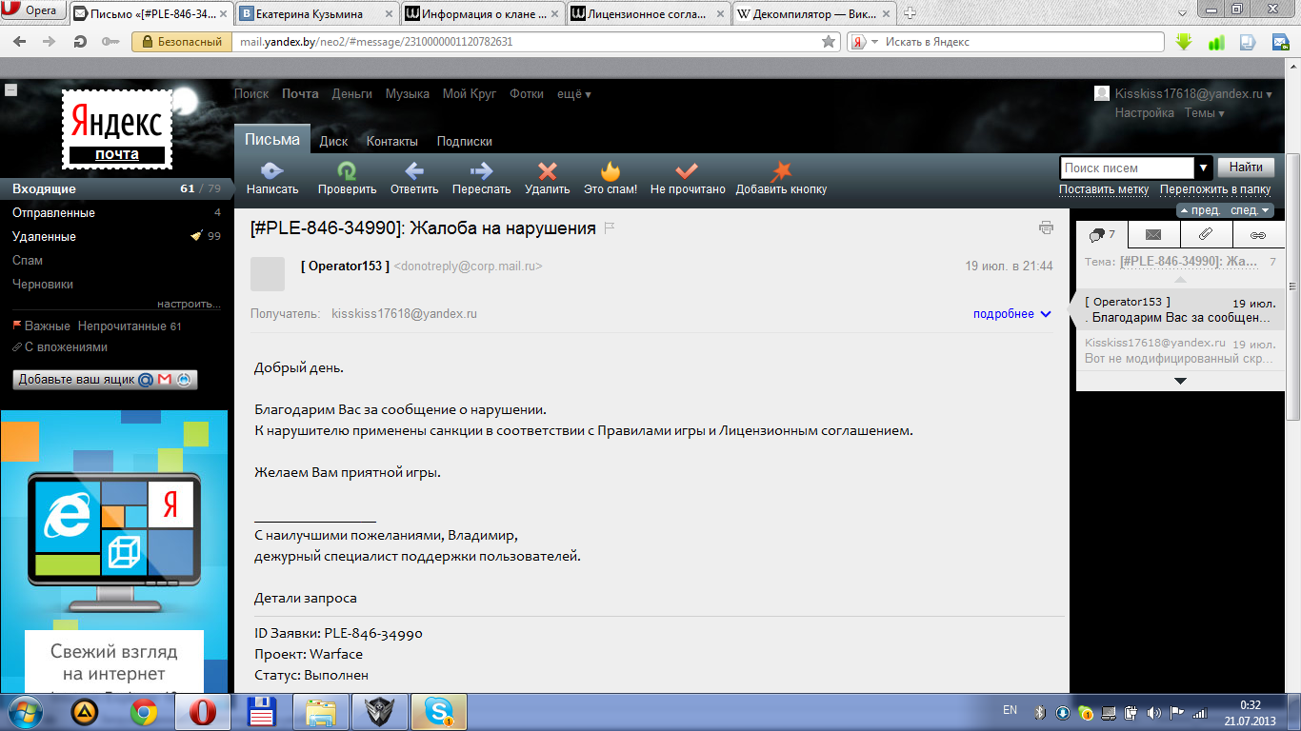The width and height of the screenshot is (1301, 731).
Task: Click the Написать compose icon
Action: [272, 171]
